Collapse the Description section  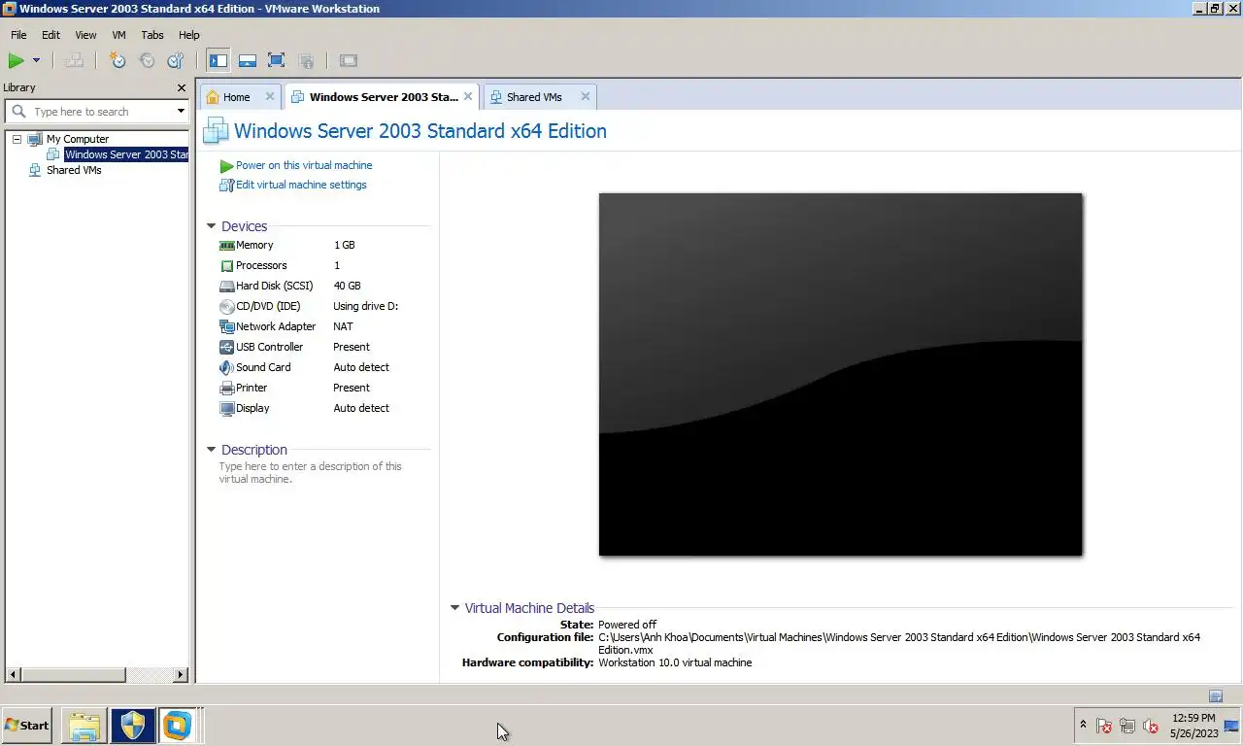pyautogui.click(x=211, y=450)
